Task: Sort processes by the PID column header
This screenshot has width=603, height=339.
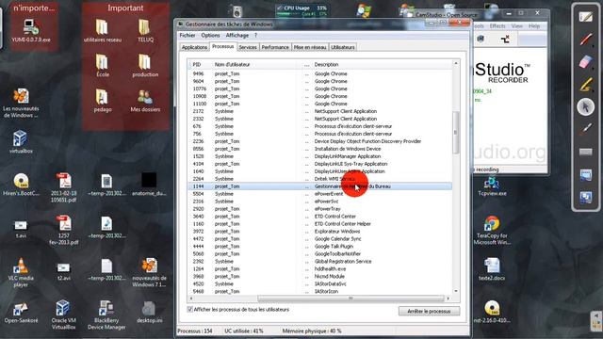Action: point(201,65)
